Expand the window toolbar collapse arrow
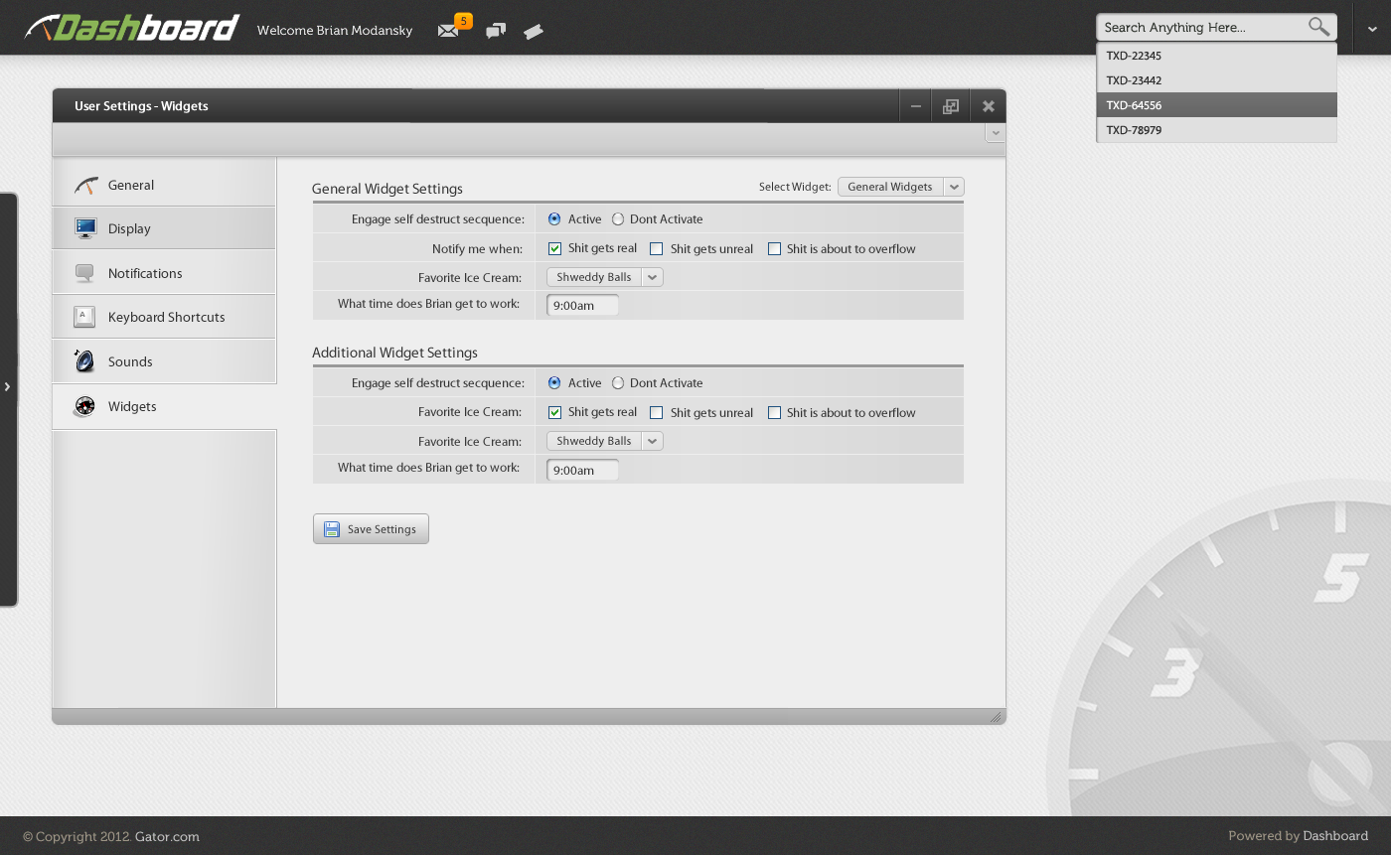Screen dimensions: 1391x855 tap(996, 132)
